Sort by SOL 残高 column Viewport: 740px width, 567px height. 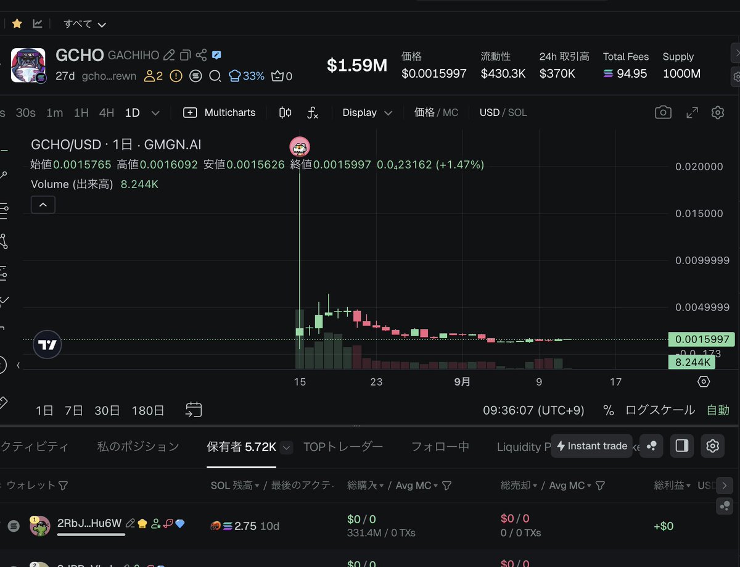point(234,486)
